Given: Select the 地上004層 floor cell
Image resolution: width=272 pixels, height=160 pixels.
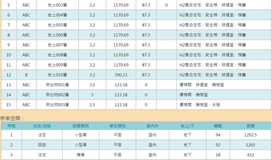Looking at the screenshot, I should [57, 15].
